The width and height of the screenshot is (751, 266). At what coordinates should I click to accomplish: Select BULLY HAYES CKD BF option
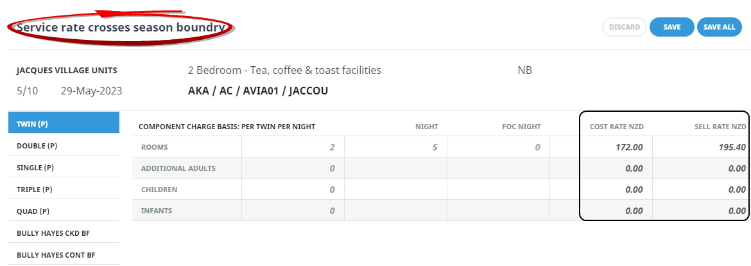64,233
